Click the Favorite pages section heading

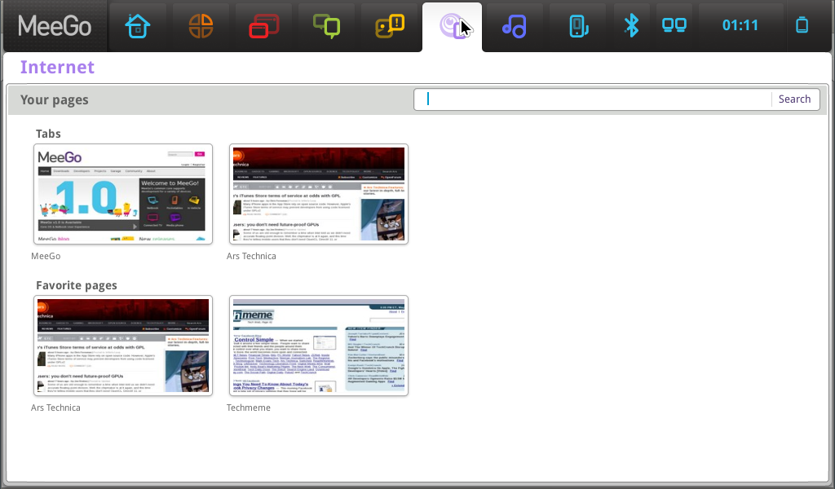77,285
